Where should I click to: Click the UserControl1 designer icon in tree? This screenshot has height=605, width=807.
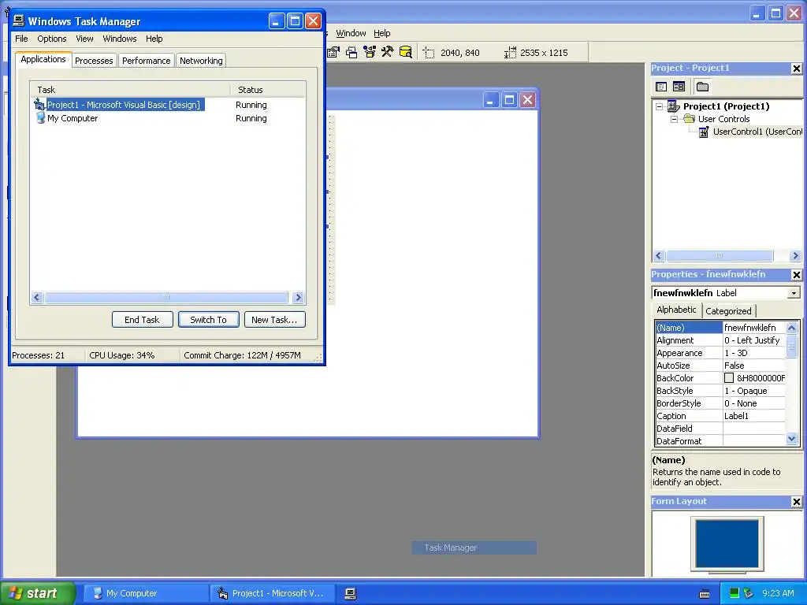(704, 132)
